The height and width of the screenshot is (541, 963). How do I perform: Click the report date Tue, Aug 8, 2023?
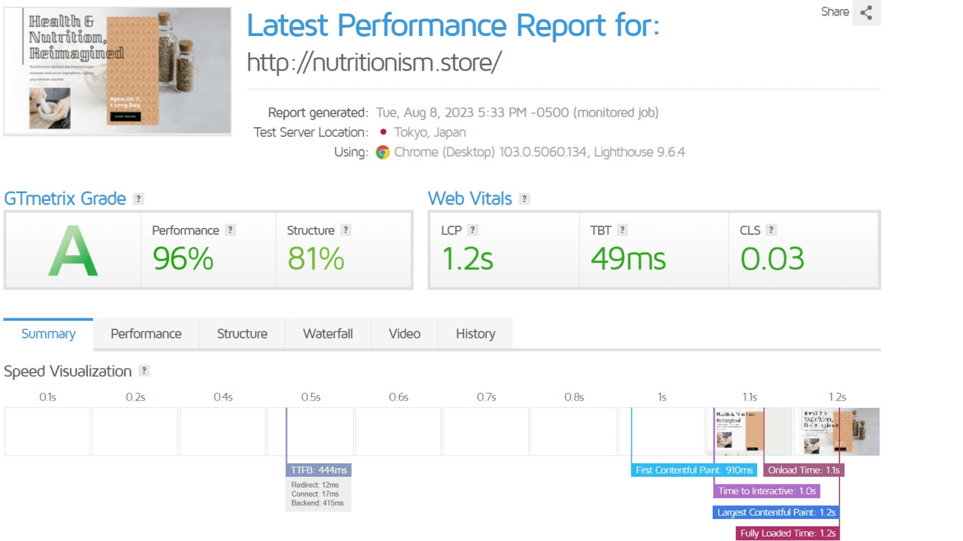coord(424,112)
